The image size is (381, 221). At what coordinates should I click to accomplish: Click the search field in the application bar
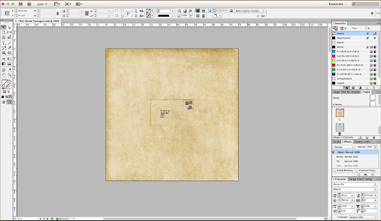point(365,4)
